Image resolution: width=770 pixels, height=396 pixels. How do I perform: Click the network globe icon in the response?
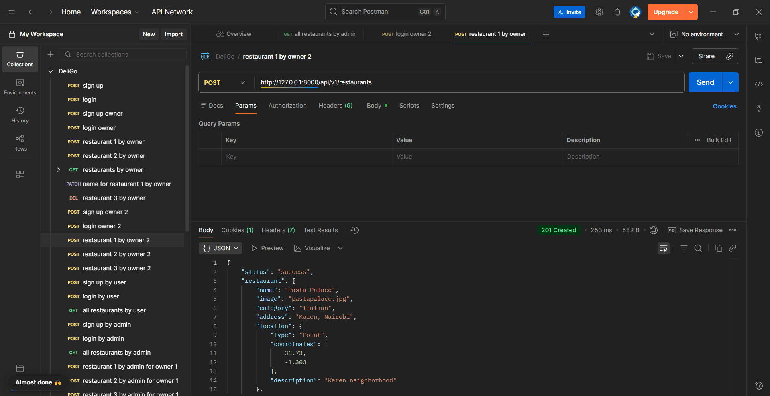pyautogui.click(x=654, y=230)
